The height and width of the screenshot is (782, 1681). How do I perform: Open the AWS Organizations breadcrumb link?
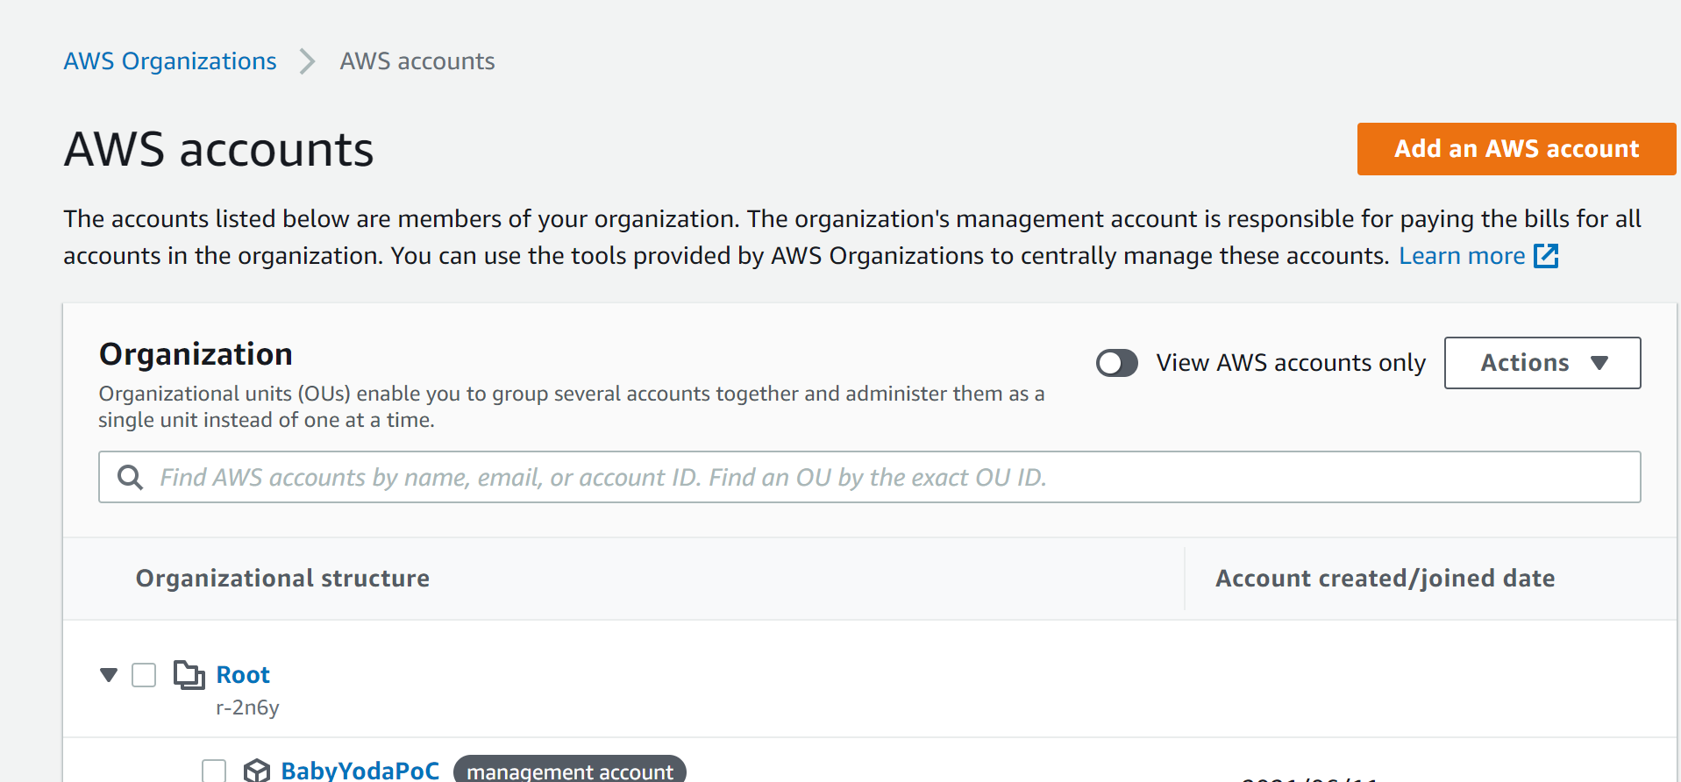tap(170, 61)
